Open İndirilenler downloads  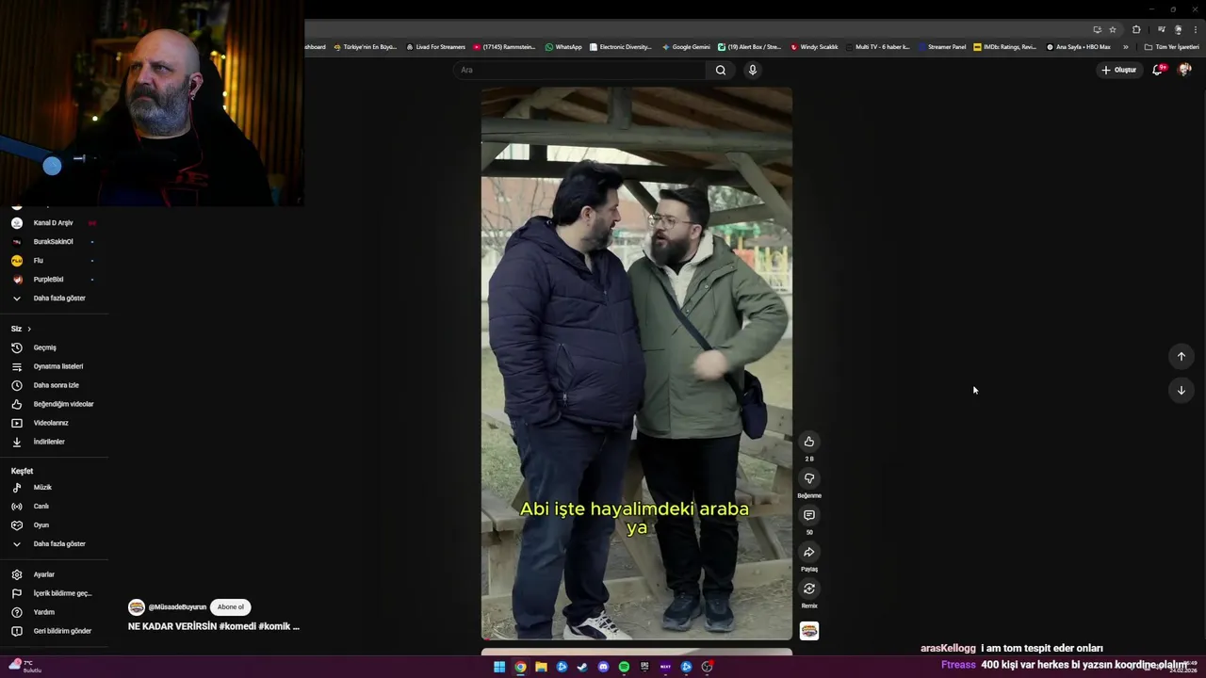click(x=55, y=442)
